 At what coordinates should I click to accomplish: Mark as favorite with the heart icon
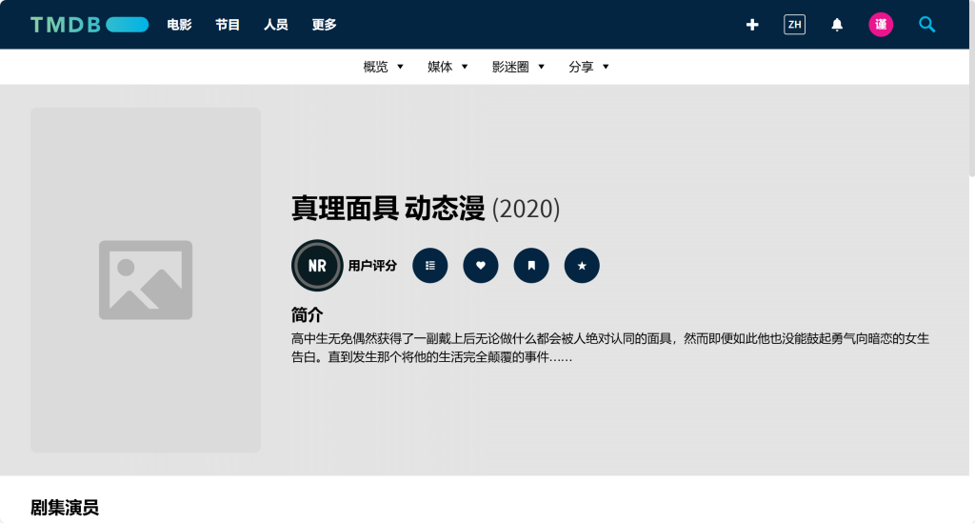481,266
